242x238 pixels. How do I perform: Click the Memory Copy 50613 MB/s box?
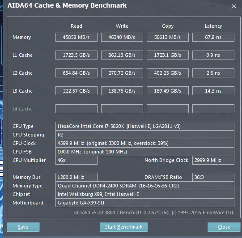(168, 37)
